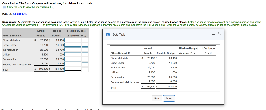Viewport: 266px width, 110px height.
Task: Open Direct Labor F or U dropdown
Action: (x=85, y=45)
